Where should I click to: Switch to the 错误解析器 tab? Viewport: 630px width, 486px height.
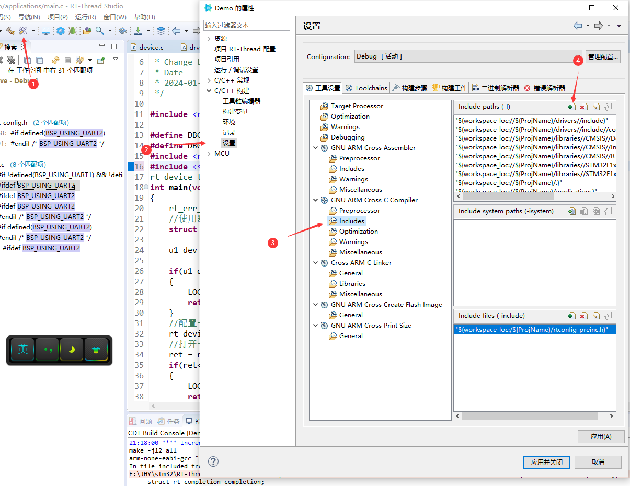tap(545, 88)
